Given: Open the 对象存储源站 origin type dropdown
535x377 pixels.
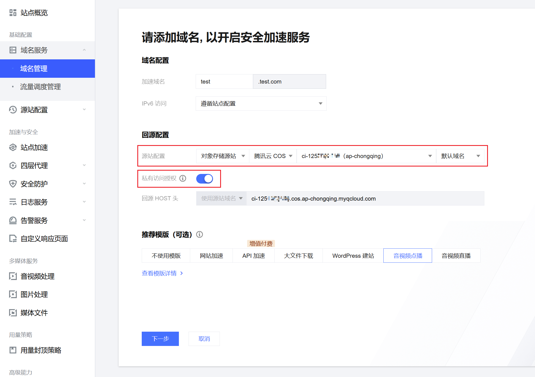Looking at the screenshot, I should tap(223, 156).
